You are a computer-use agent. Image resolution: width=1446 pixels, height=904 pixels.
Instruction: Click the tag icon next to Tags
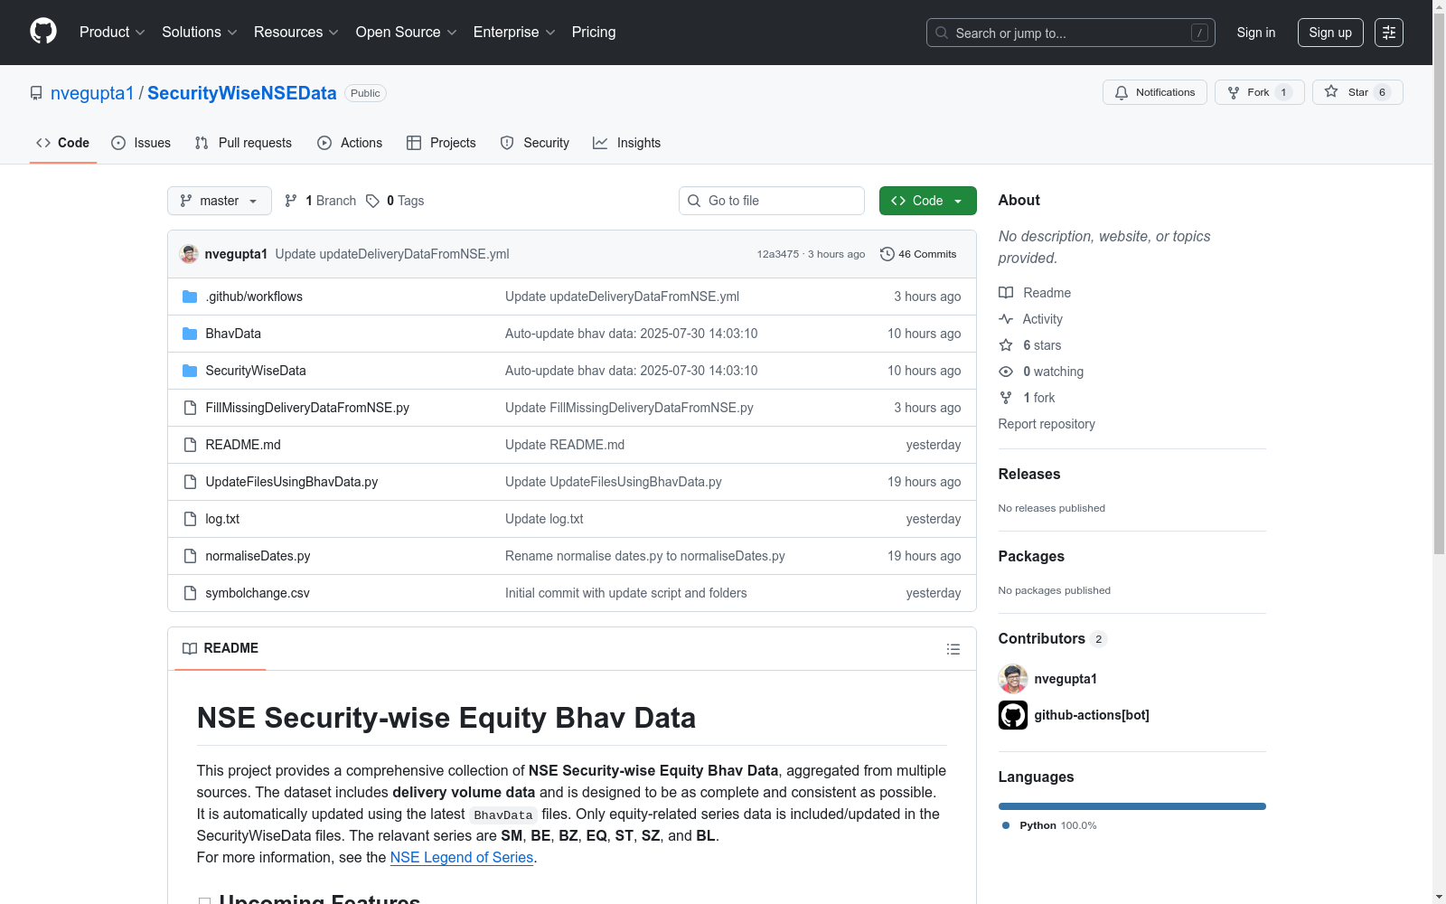372,201
